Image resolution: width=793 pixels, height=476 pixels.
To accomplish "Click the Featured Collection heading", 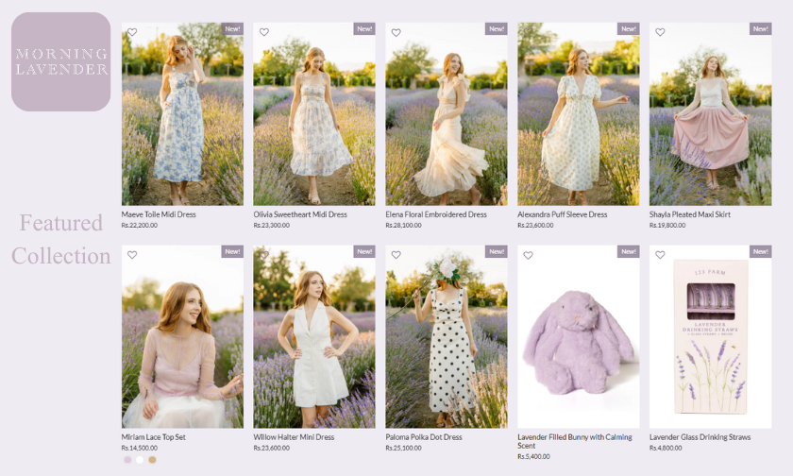I will pos(61,239).
